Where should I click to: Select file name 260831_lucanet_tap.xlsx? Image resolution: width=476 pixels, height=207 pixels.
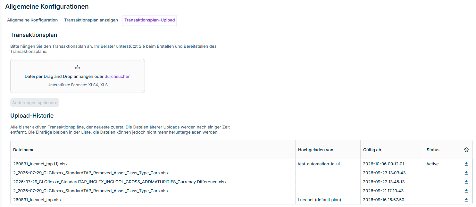[x=38, y=200]
